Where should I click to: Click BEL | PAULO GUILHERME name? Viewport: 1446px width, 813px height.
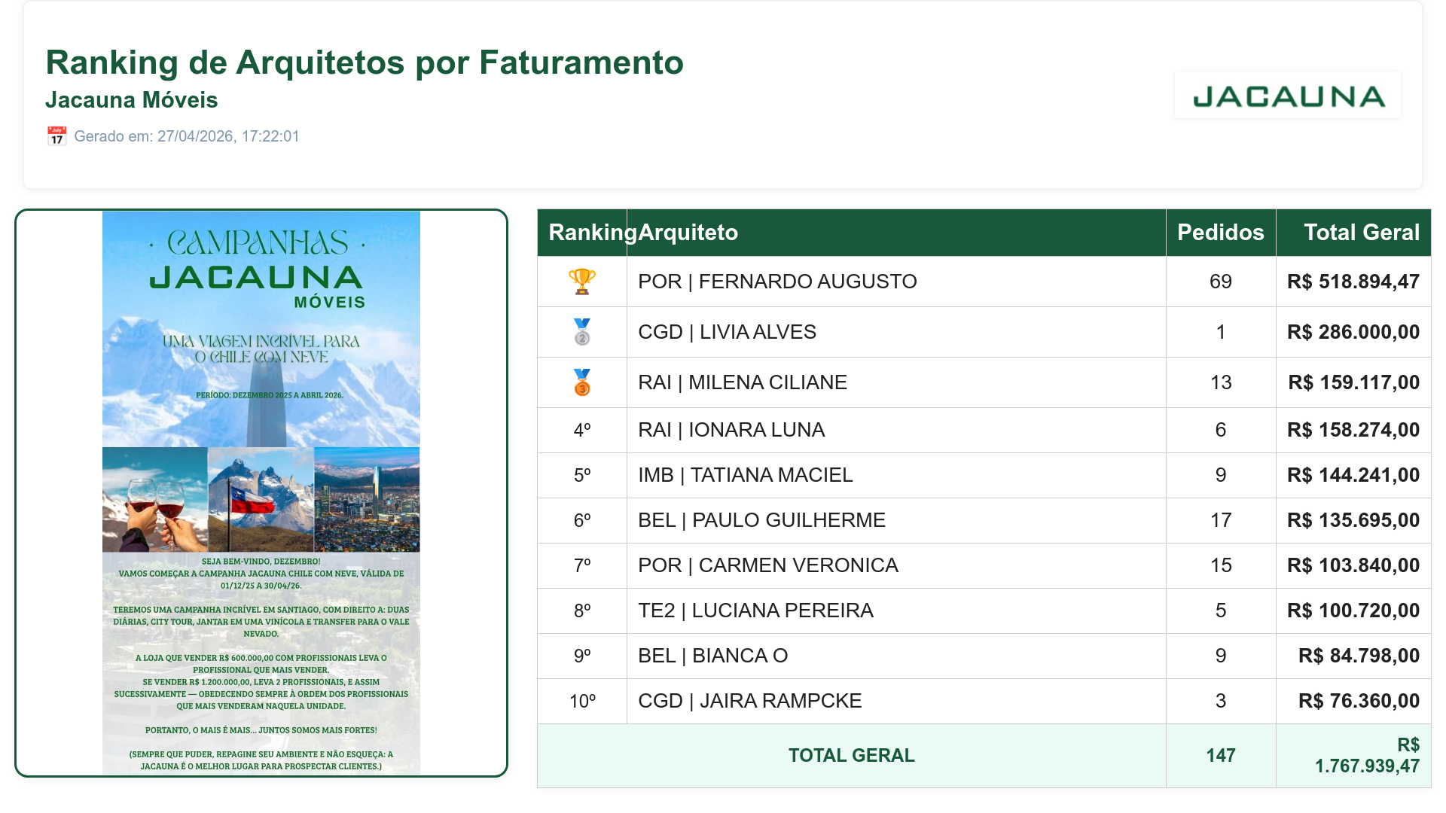click(761, 520)
